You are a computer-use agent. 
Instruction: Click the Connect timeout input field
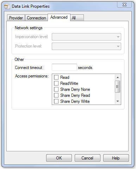point(64,67)
